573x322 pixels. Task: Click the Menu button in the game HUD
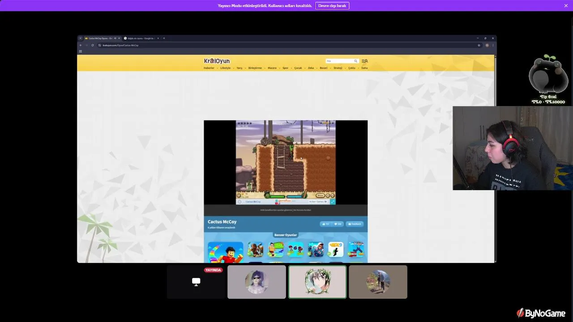(x=320, y=195)
